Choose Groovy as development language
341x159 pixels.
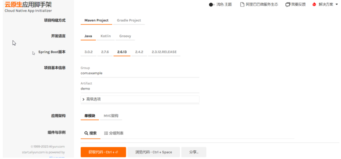[x=125, y=36]
